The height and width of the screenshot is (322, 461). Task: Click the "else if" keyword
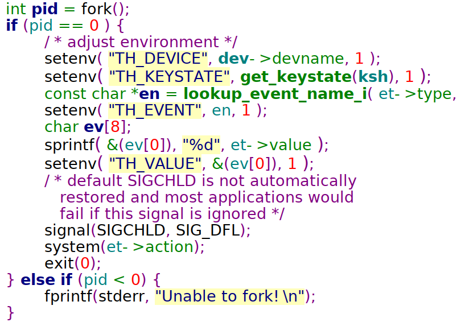click(x=47, y=279)
